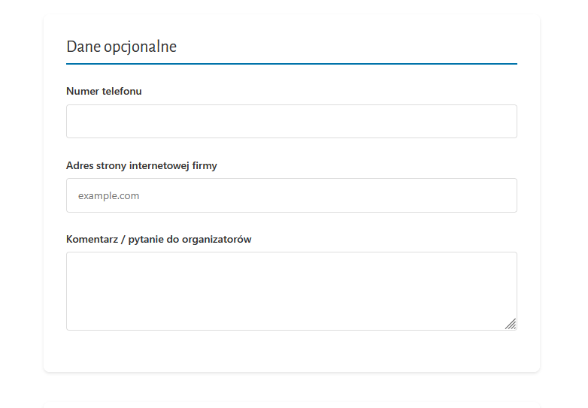This screenshot has height=408, width=588.
Task: Place cursor at right end of phone field
Action: pyautogui.click(x=502, y=122)
